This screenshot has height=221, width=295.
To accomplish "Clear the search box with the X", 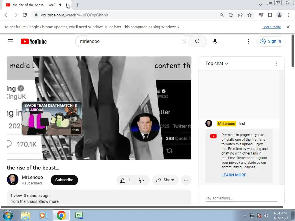I will 184,41.
